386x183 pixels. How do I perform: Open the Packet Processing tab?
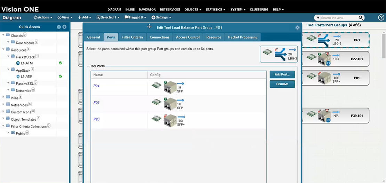(242, 37)
